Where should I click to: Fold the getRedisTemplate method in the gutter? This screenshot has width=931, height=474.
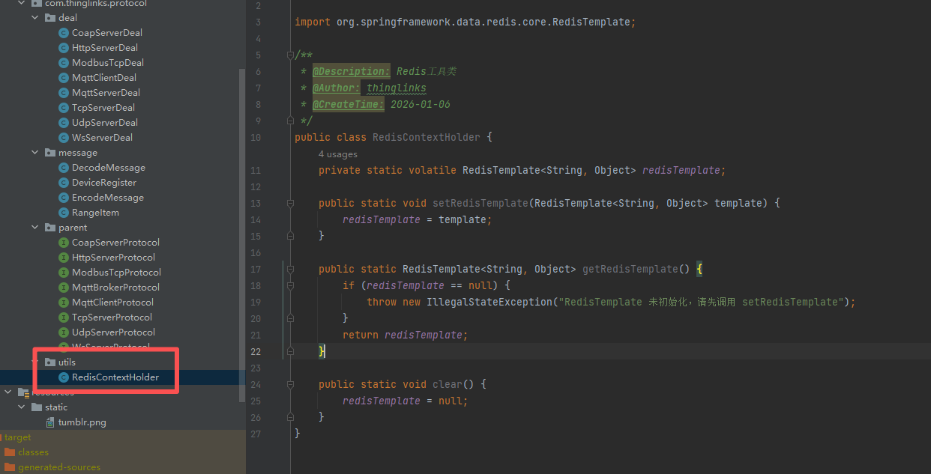(290, 269)
